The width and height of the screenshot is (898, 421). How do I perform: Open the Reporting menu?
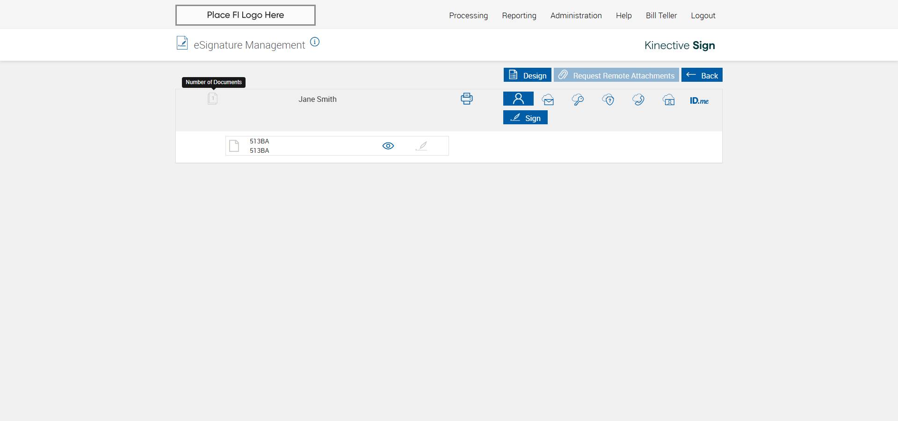[x=519, y=15]
